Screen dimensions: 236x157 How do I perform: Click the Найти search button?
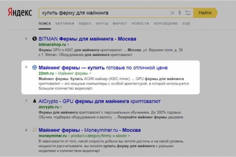tap(205, 13)
